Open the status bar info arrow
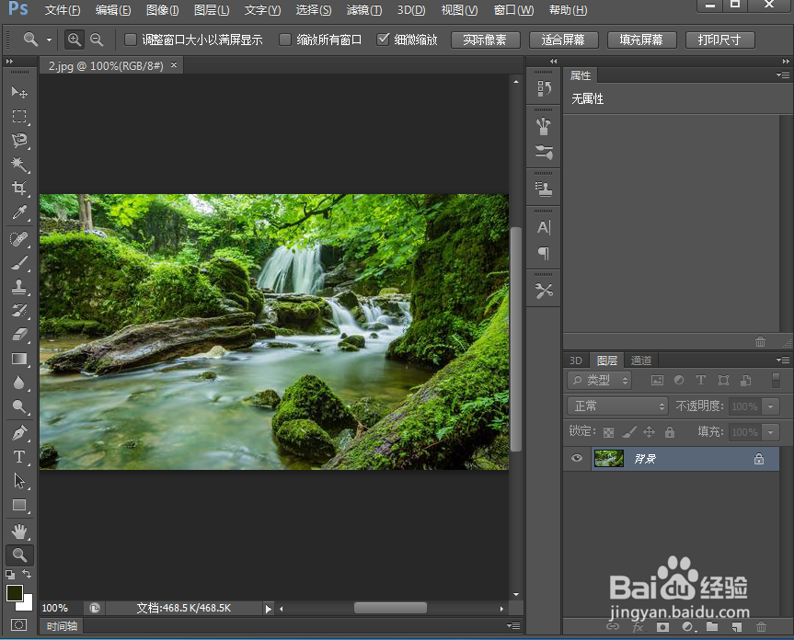The image size is (794, 640). pos(269,609)
